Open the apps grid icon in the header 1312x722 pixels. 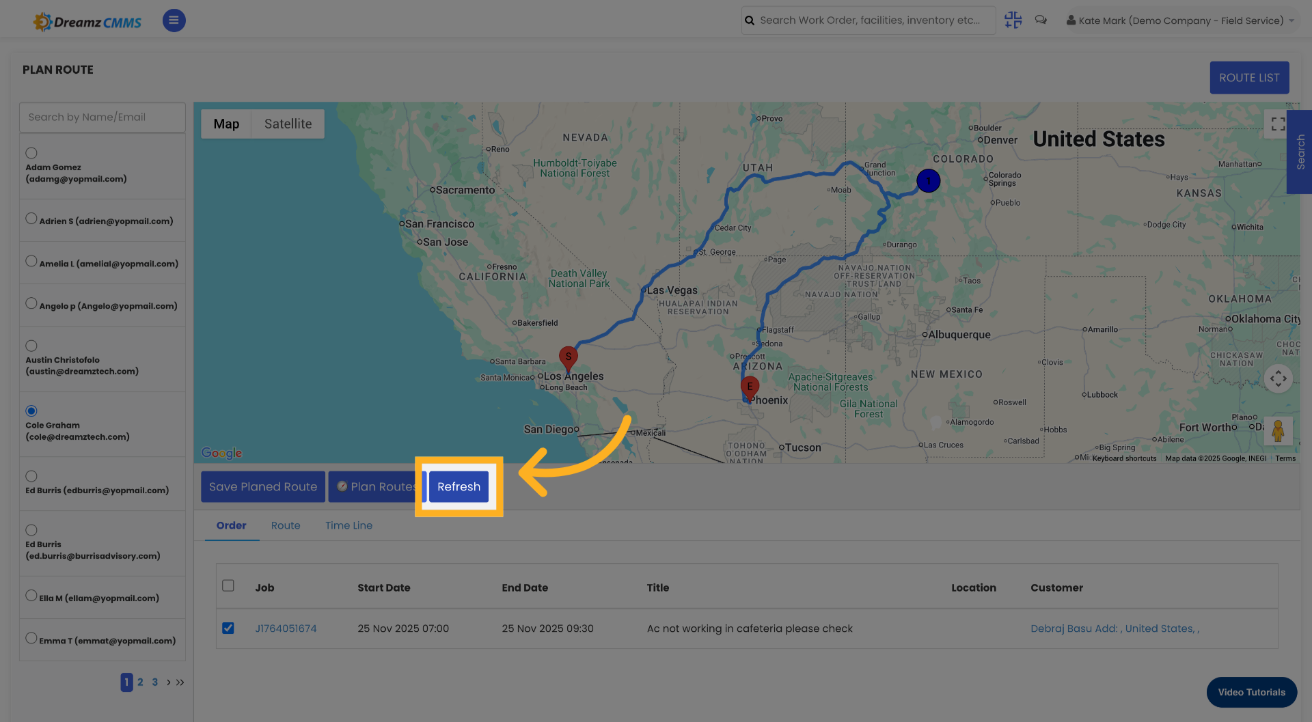(1013, 20)
